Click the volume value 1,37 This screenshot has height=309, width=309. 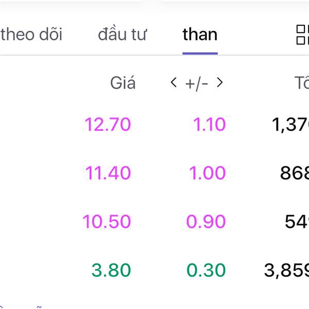pos(290,125)
